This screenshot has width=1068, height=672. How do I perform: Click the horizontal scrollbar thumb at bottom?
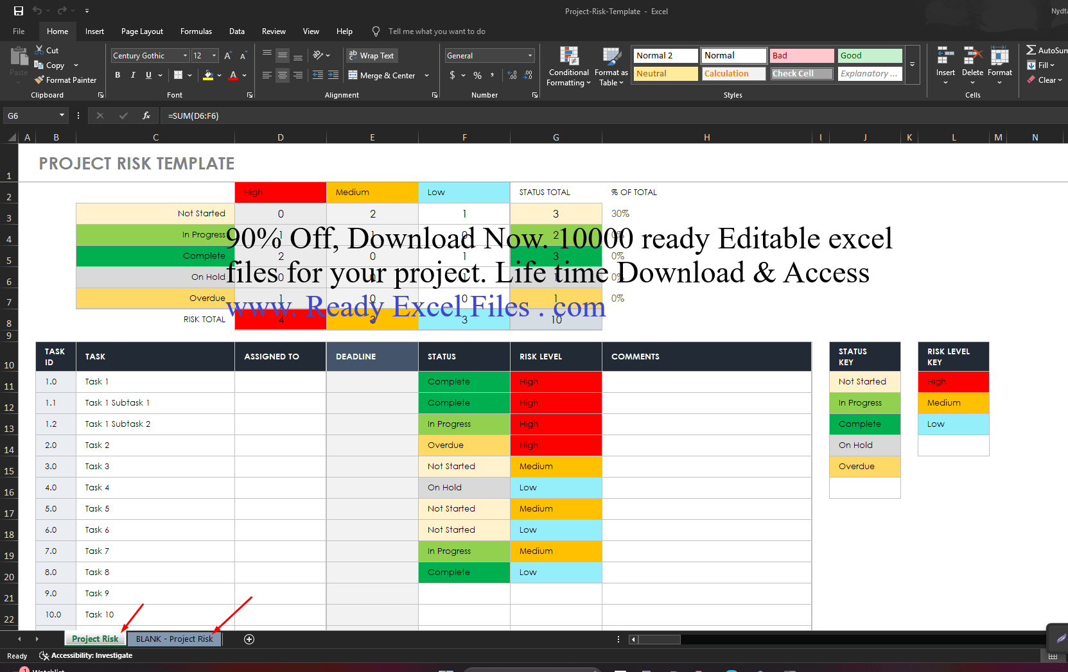[x=659, y=639]
